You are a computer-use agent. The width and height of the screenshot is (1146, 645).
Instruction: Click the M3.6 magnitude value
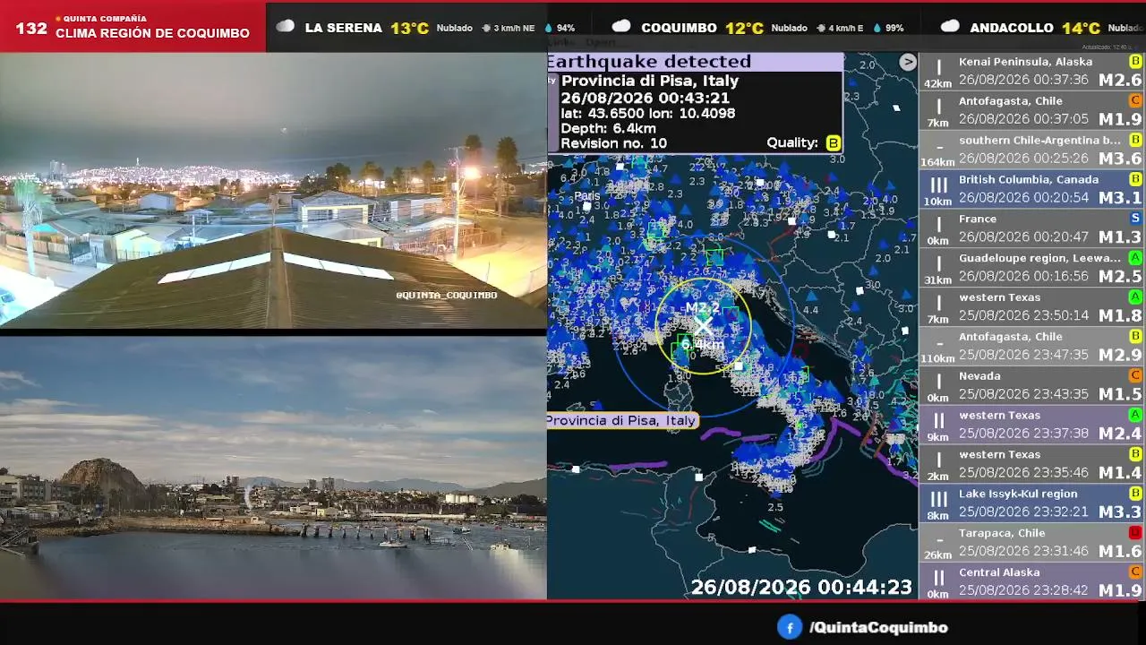click(1120, 159)
